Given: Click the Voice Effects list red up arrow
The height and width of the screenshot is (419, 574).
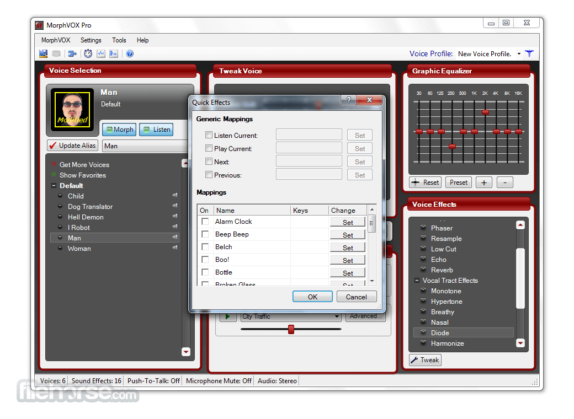Looking at the screenshot, I should tap(520, 225).
